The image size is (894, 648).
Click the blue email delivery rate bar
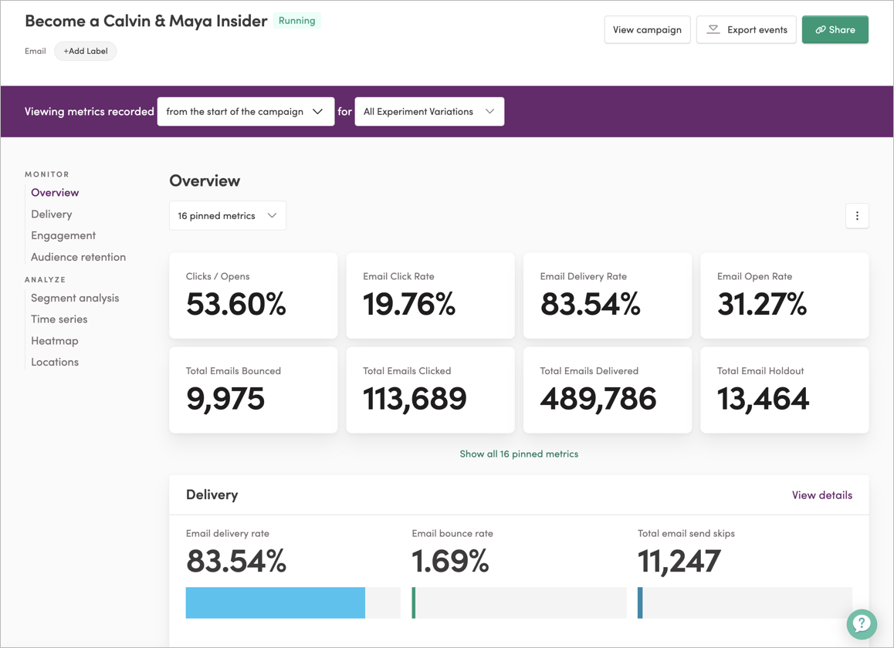click(276, 603)
